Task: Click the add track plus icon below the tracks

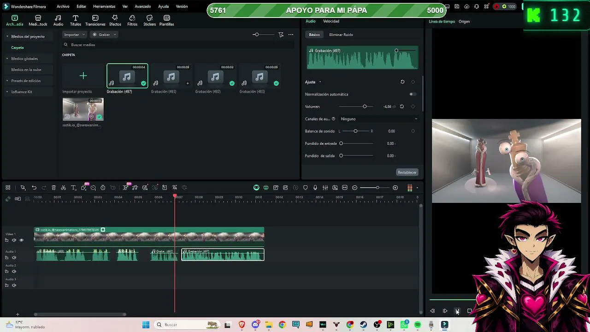Action: (x=18, y=314)
